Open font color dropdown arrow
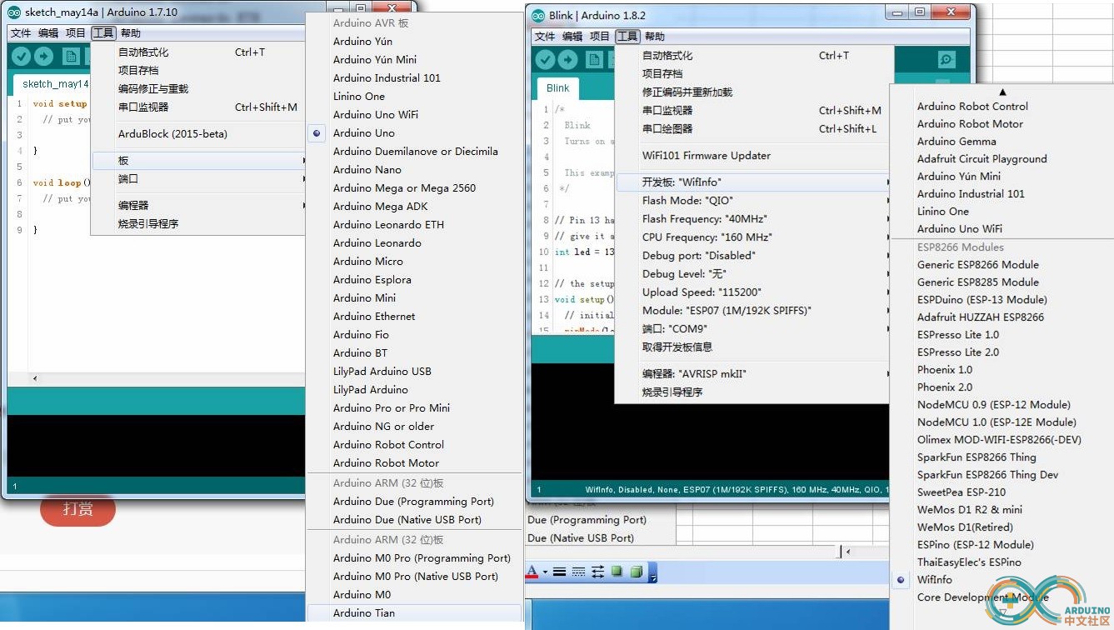This screenshot has width=1114, height=630. pyautogui.click(x=545, y=572)
